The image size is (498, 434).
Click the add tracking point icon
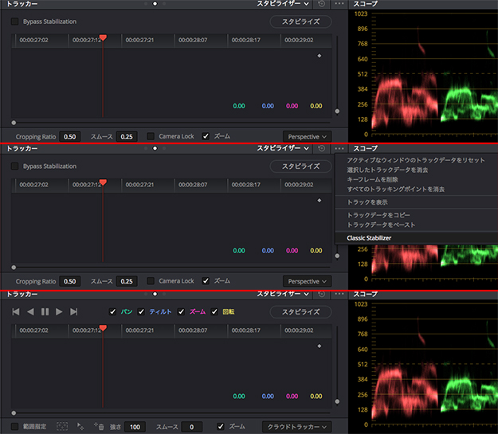click(81, 427)
